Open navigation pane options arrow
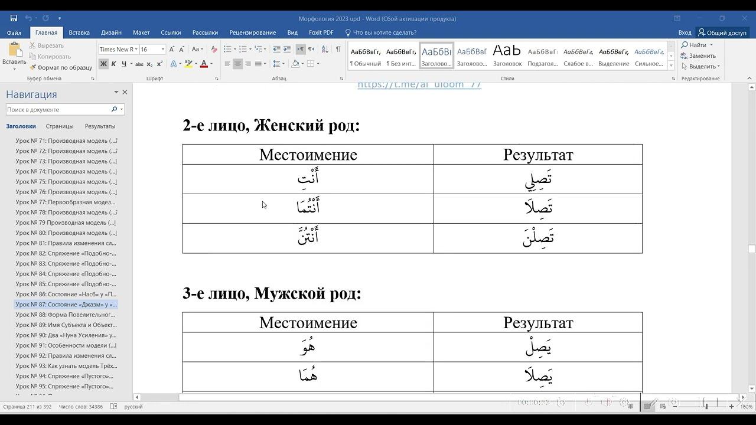The height and width of the screenshot is (425, 756). point(116,92)
